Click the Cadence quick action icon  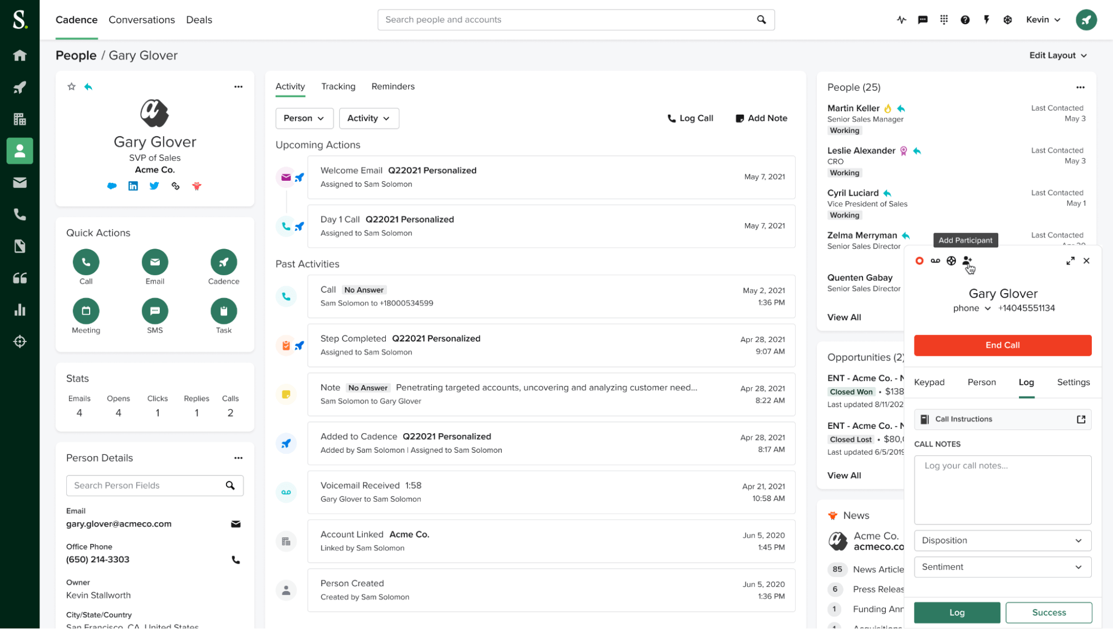click(224, 262)
